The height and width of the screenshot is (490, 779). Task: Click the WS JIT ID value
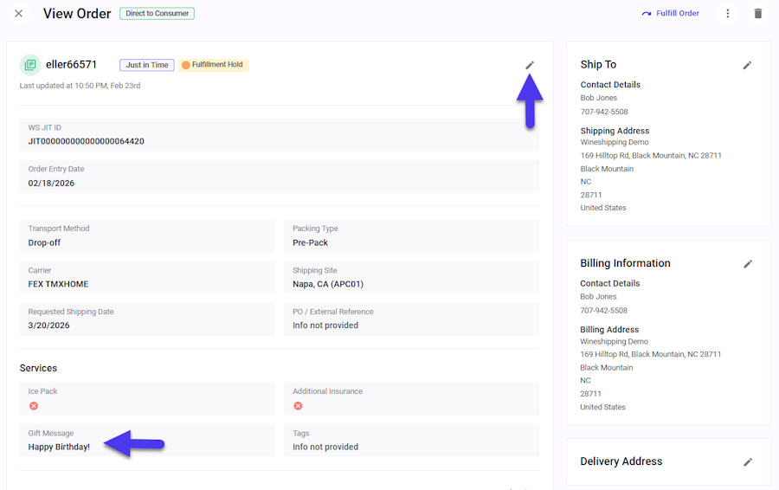click(x=86, y=141)
